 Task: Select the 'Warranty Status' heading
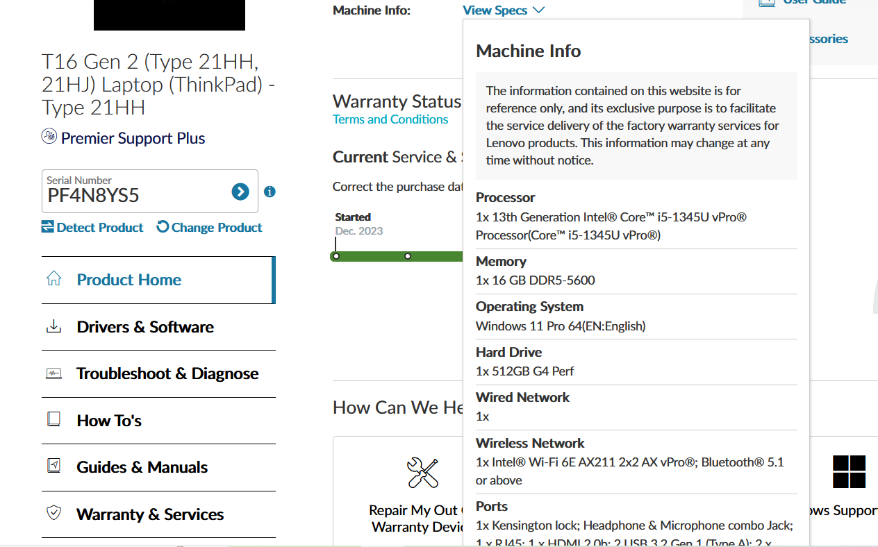pos(397,101)
